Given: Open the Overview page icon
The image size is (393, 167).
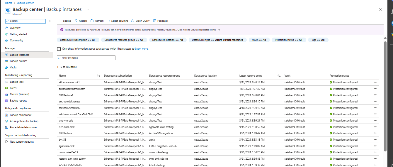Looking at the screenshot, I should coord(6,28).
